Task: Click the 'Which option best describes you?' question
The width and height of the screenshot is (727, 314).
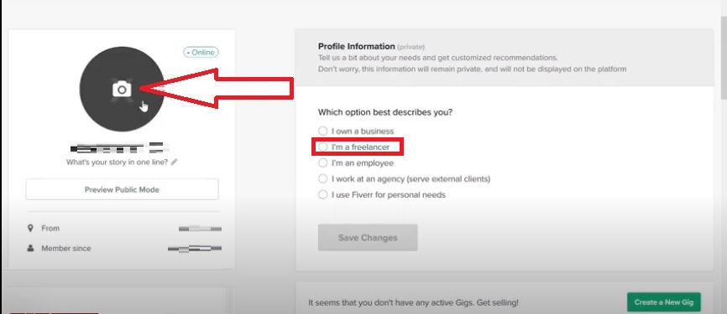Action: [385, 112]
